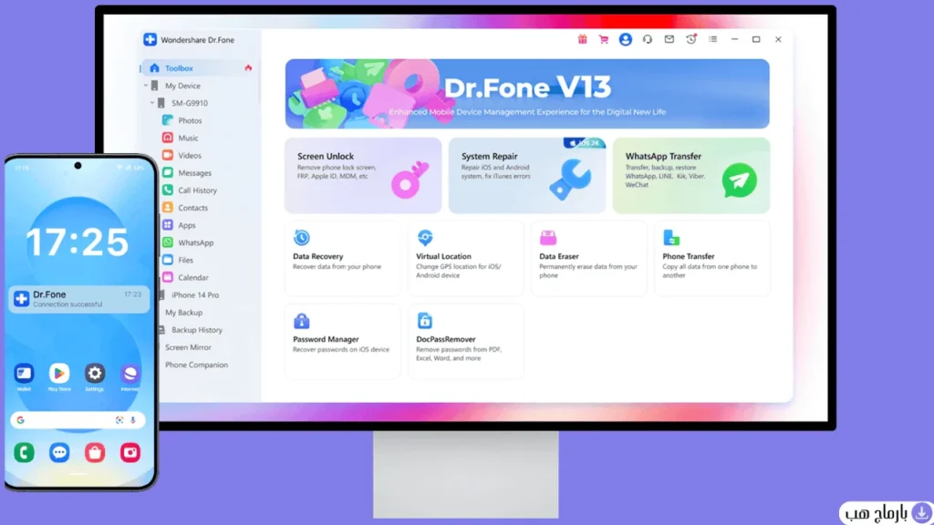
Task: Open WhatsApp in the device sidebar
Action: tap(195, 242)
